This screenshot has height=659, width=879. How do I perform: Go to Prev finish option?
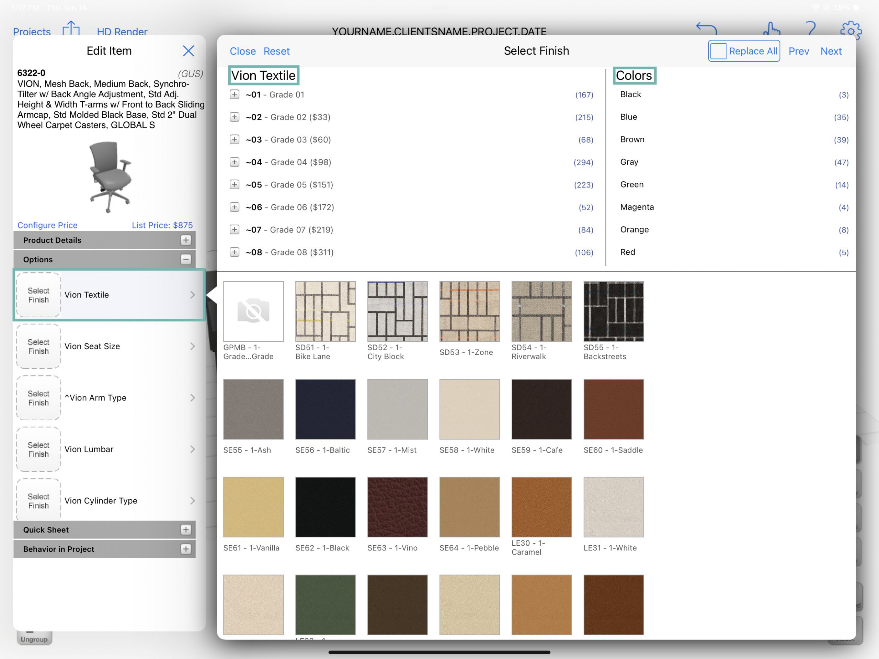[x=799, y=51]
